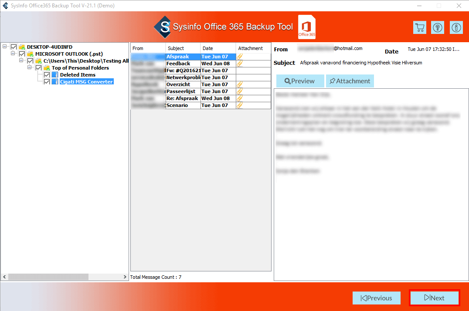This screenshot has width=469, height=311.
Task: Click attachment paperclip in Passeerlijst row
Action: click(x=240, y=91)
